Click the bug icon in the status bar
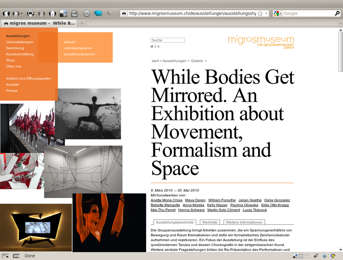343x260 pixels. [x=316, y=256]
